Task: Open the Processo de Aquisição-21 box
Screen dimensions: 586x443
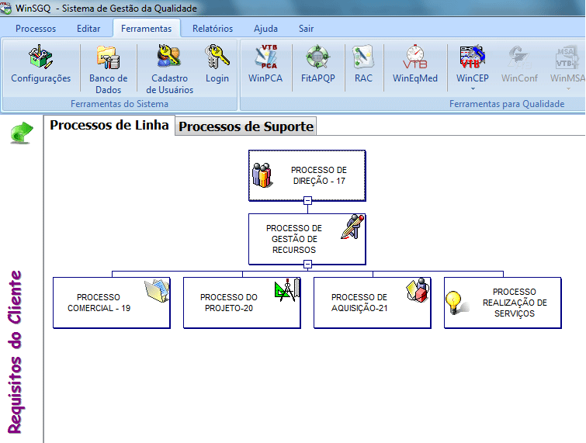Action: (x=372, y=303)
